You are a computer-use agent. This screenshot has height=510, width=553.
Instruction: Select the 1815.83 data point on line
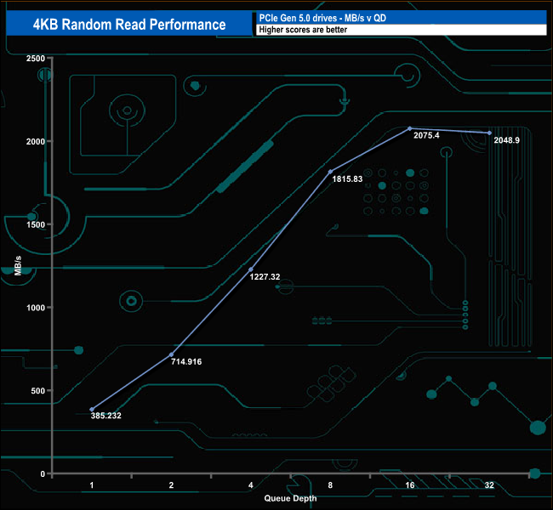(x=330, y=172)
